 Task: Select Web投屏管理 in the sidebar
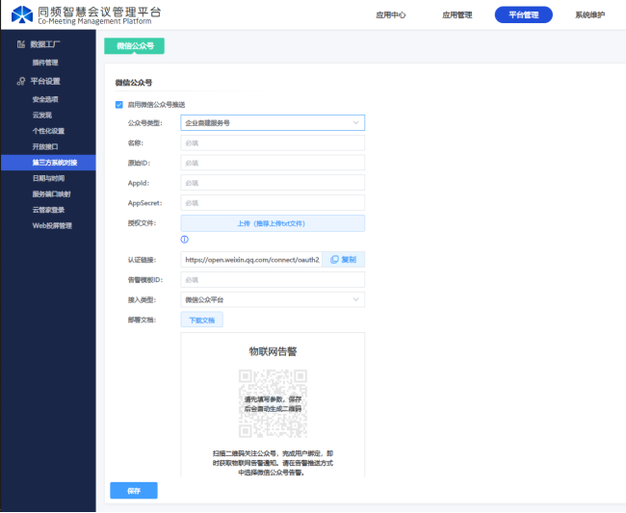point(52,225)
